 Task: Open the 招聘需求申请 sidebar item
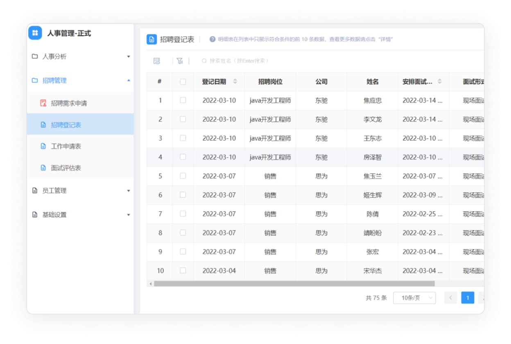[x=80, y=103]
